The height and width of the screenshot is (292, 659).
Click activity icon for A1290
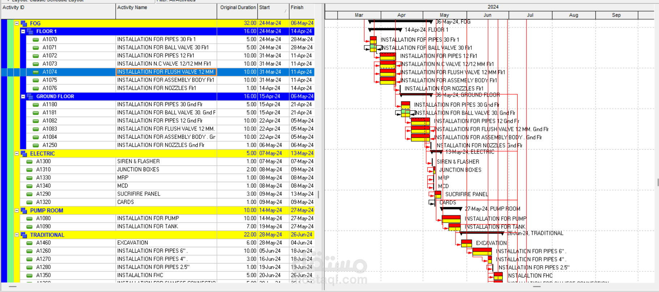(x=30, y=194)
